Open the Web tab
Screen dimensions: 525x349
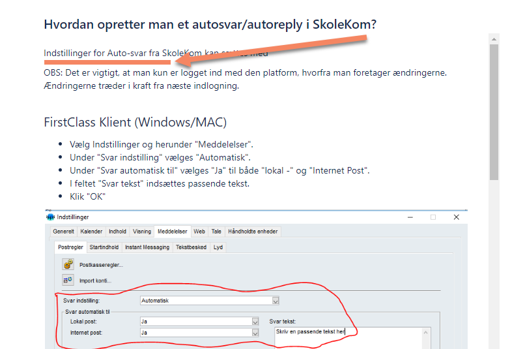pyautogui.click(x=199, y=232)
